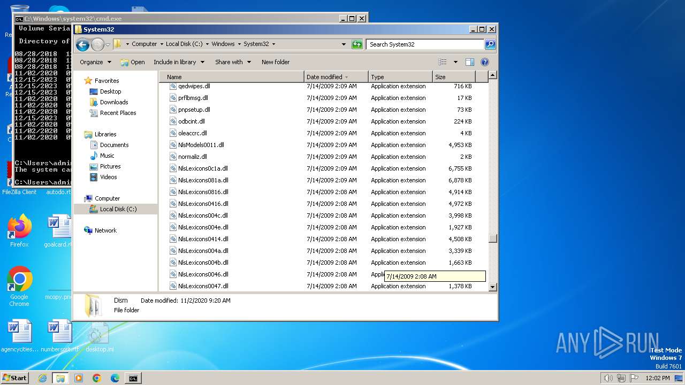Click the Name column header

(231, 77)
